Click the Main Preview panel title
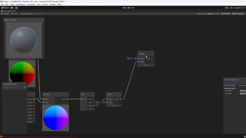The image size is (246, 138). coord(10,20)
